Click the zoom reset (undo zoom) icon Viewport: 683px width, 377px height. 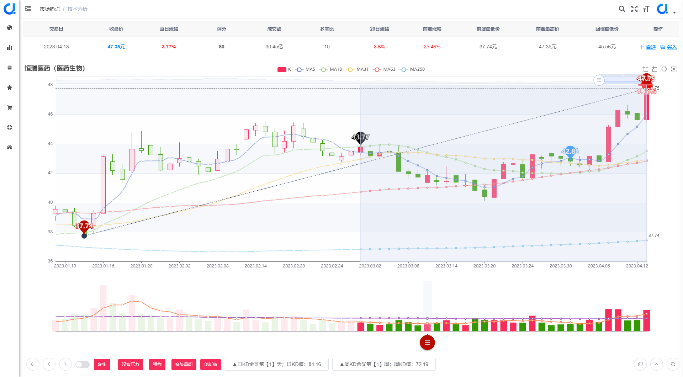pos(655,69)
